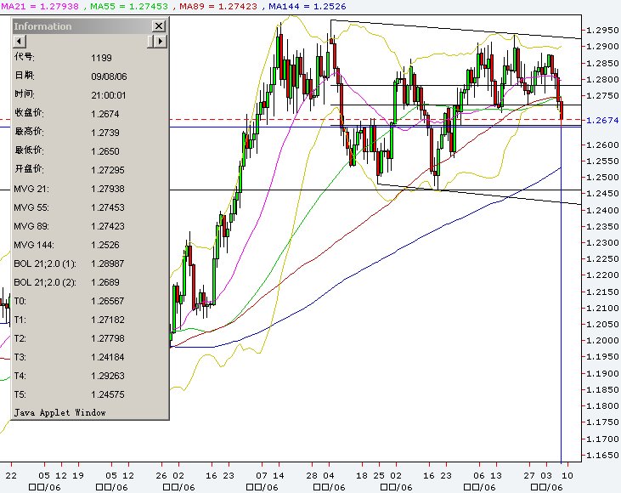Click the MVG 55: label
The width and height of the screenshot is (621, 493).
click(x=31, y=207)
